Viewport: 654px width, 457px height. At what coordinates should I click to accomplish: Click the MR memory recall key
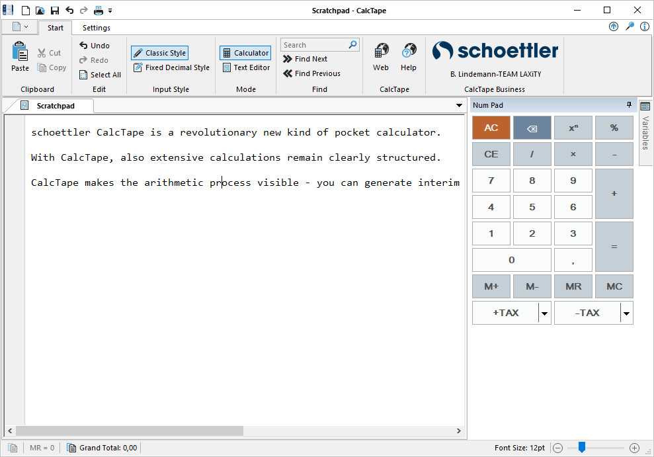click(573, 286)
